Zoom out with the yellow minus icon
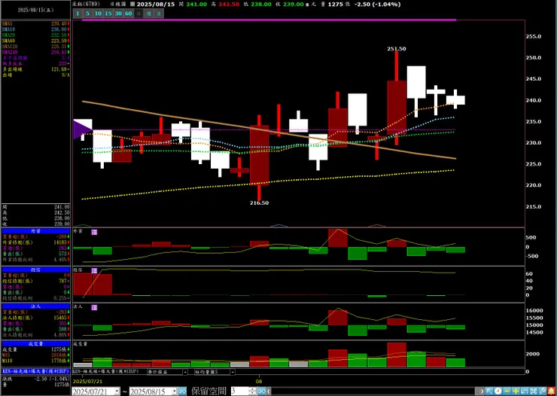The width and height of the screenshot is (557, 396). 507,391
